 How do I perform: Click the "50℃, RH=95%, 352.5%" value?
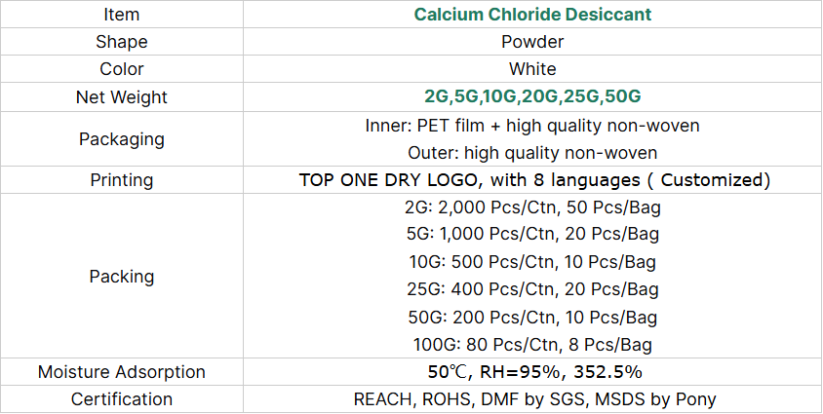coord(533,372)
